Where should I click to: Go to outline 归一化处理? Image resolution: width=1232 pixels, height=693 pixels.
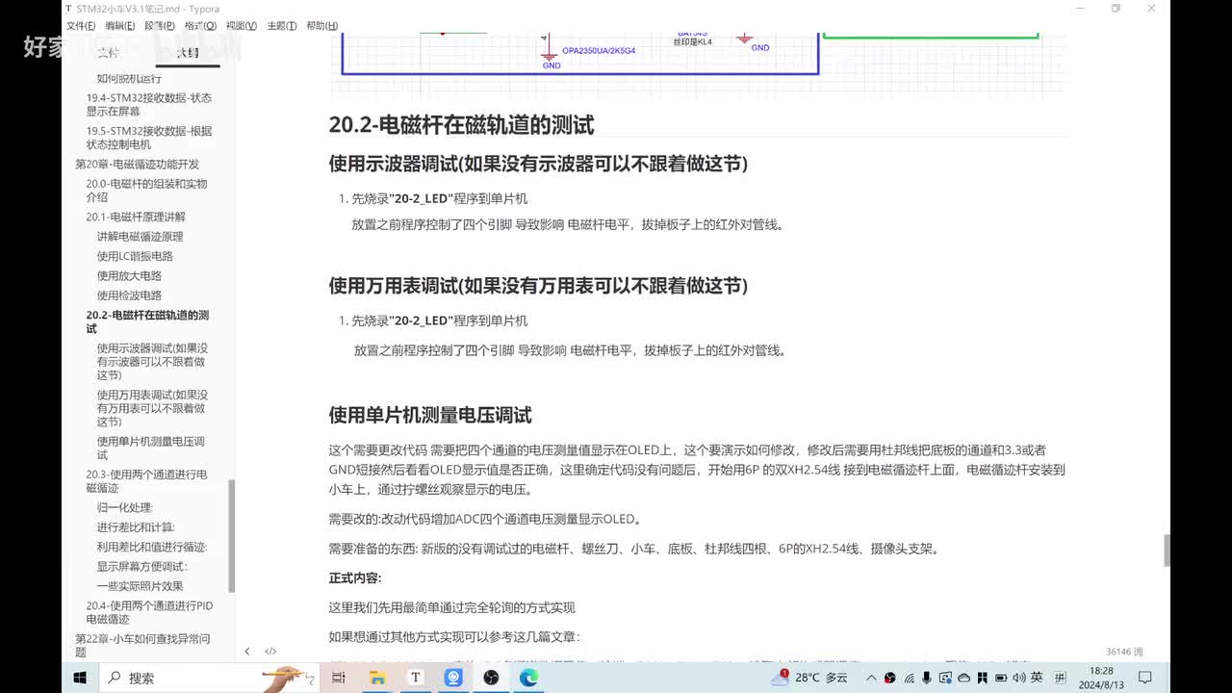[x=125, y=507]
